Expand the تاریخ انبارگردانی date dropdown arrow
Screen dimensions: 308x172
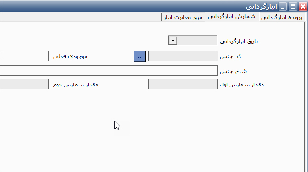click(173, 41)
